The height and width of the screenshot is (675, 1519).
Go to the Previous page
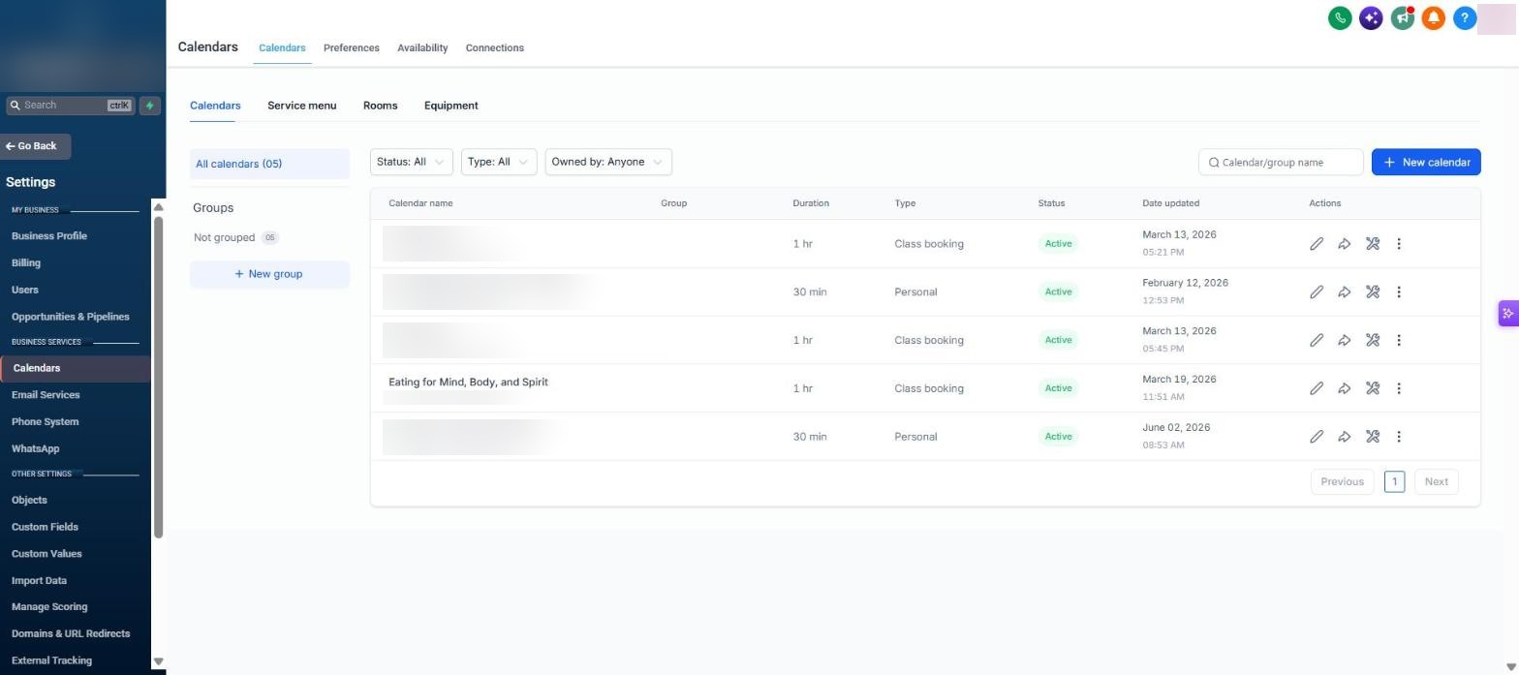(x=1342, y=481)
